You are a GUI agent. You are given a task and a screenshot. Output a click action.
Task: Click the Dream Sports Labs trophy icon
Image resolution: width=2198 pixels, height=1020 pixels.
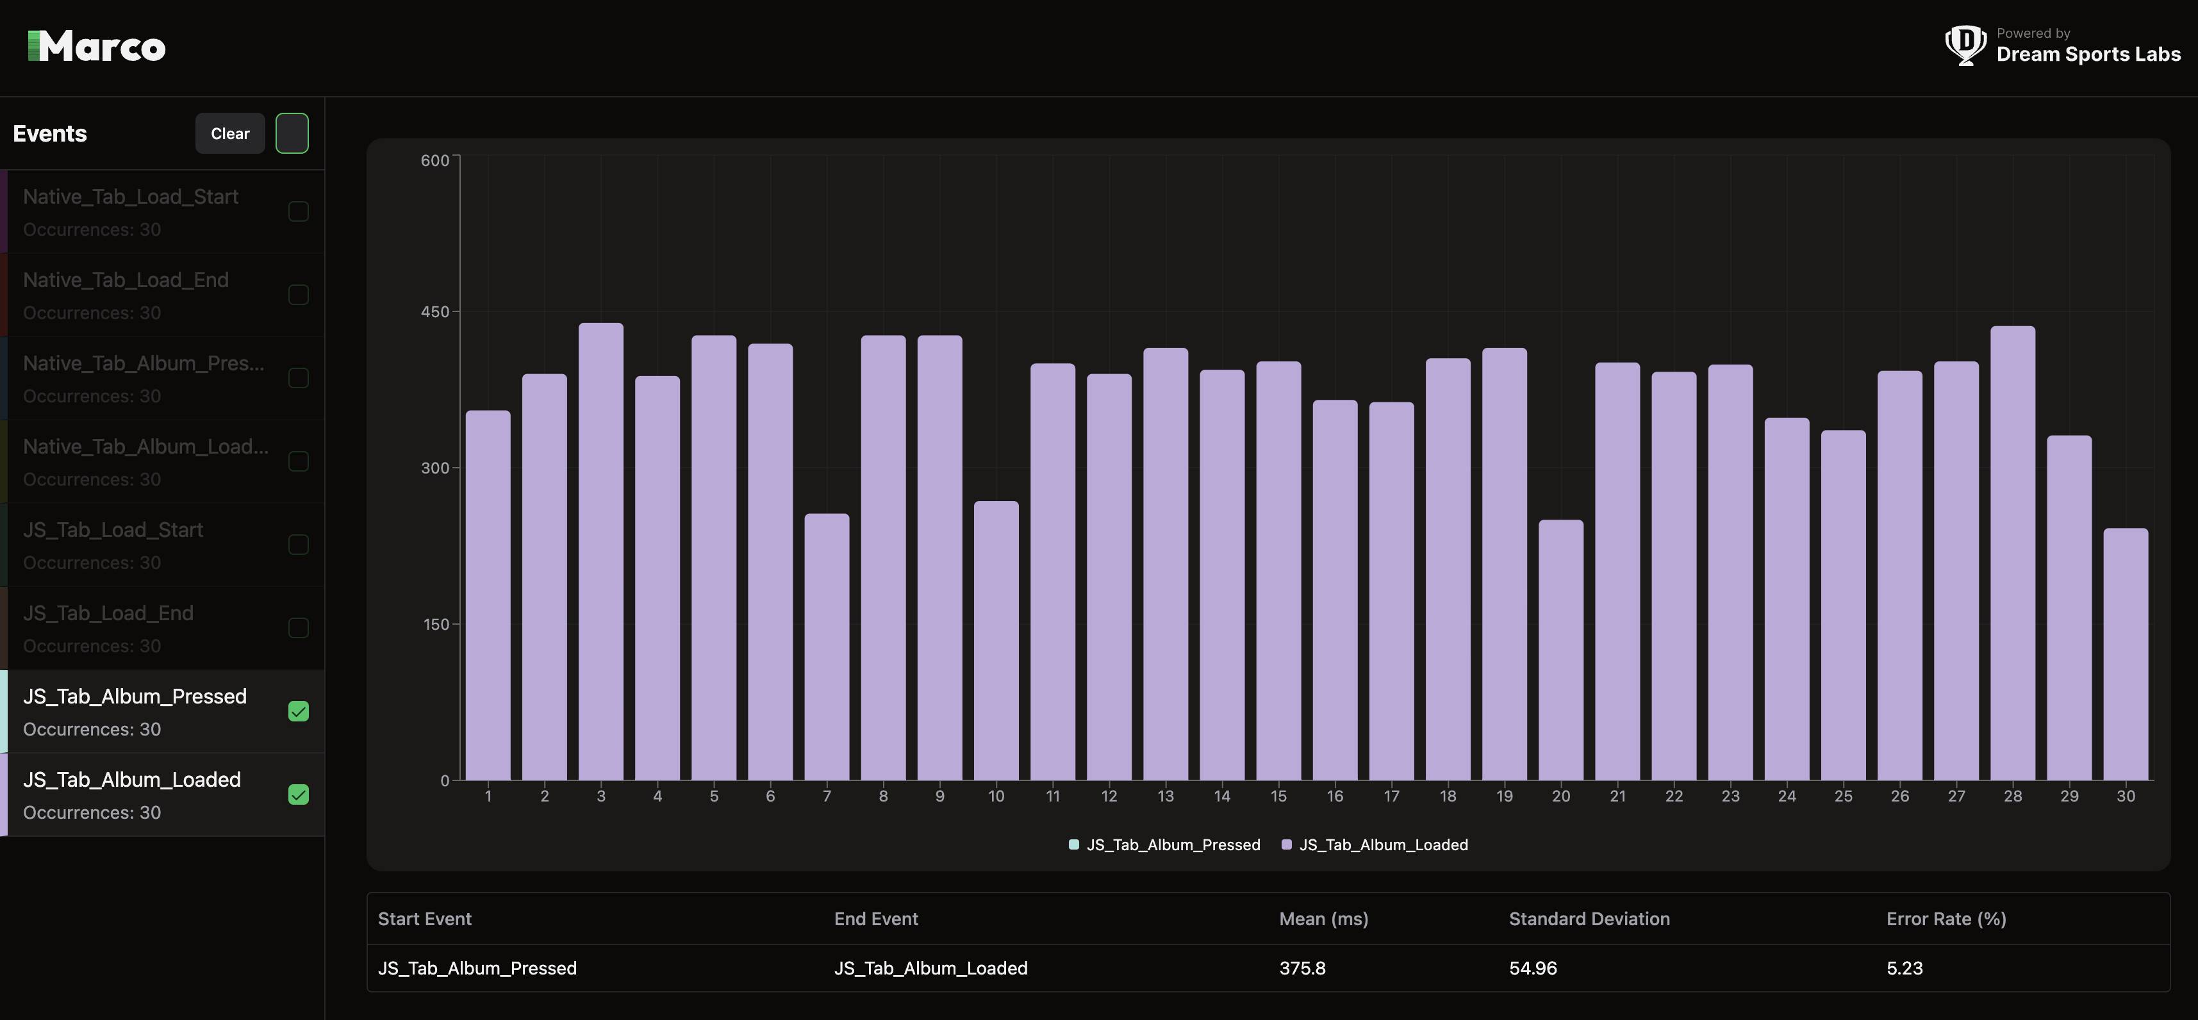click(1965, 44)
